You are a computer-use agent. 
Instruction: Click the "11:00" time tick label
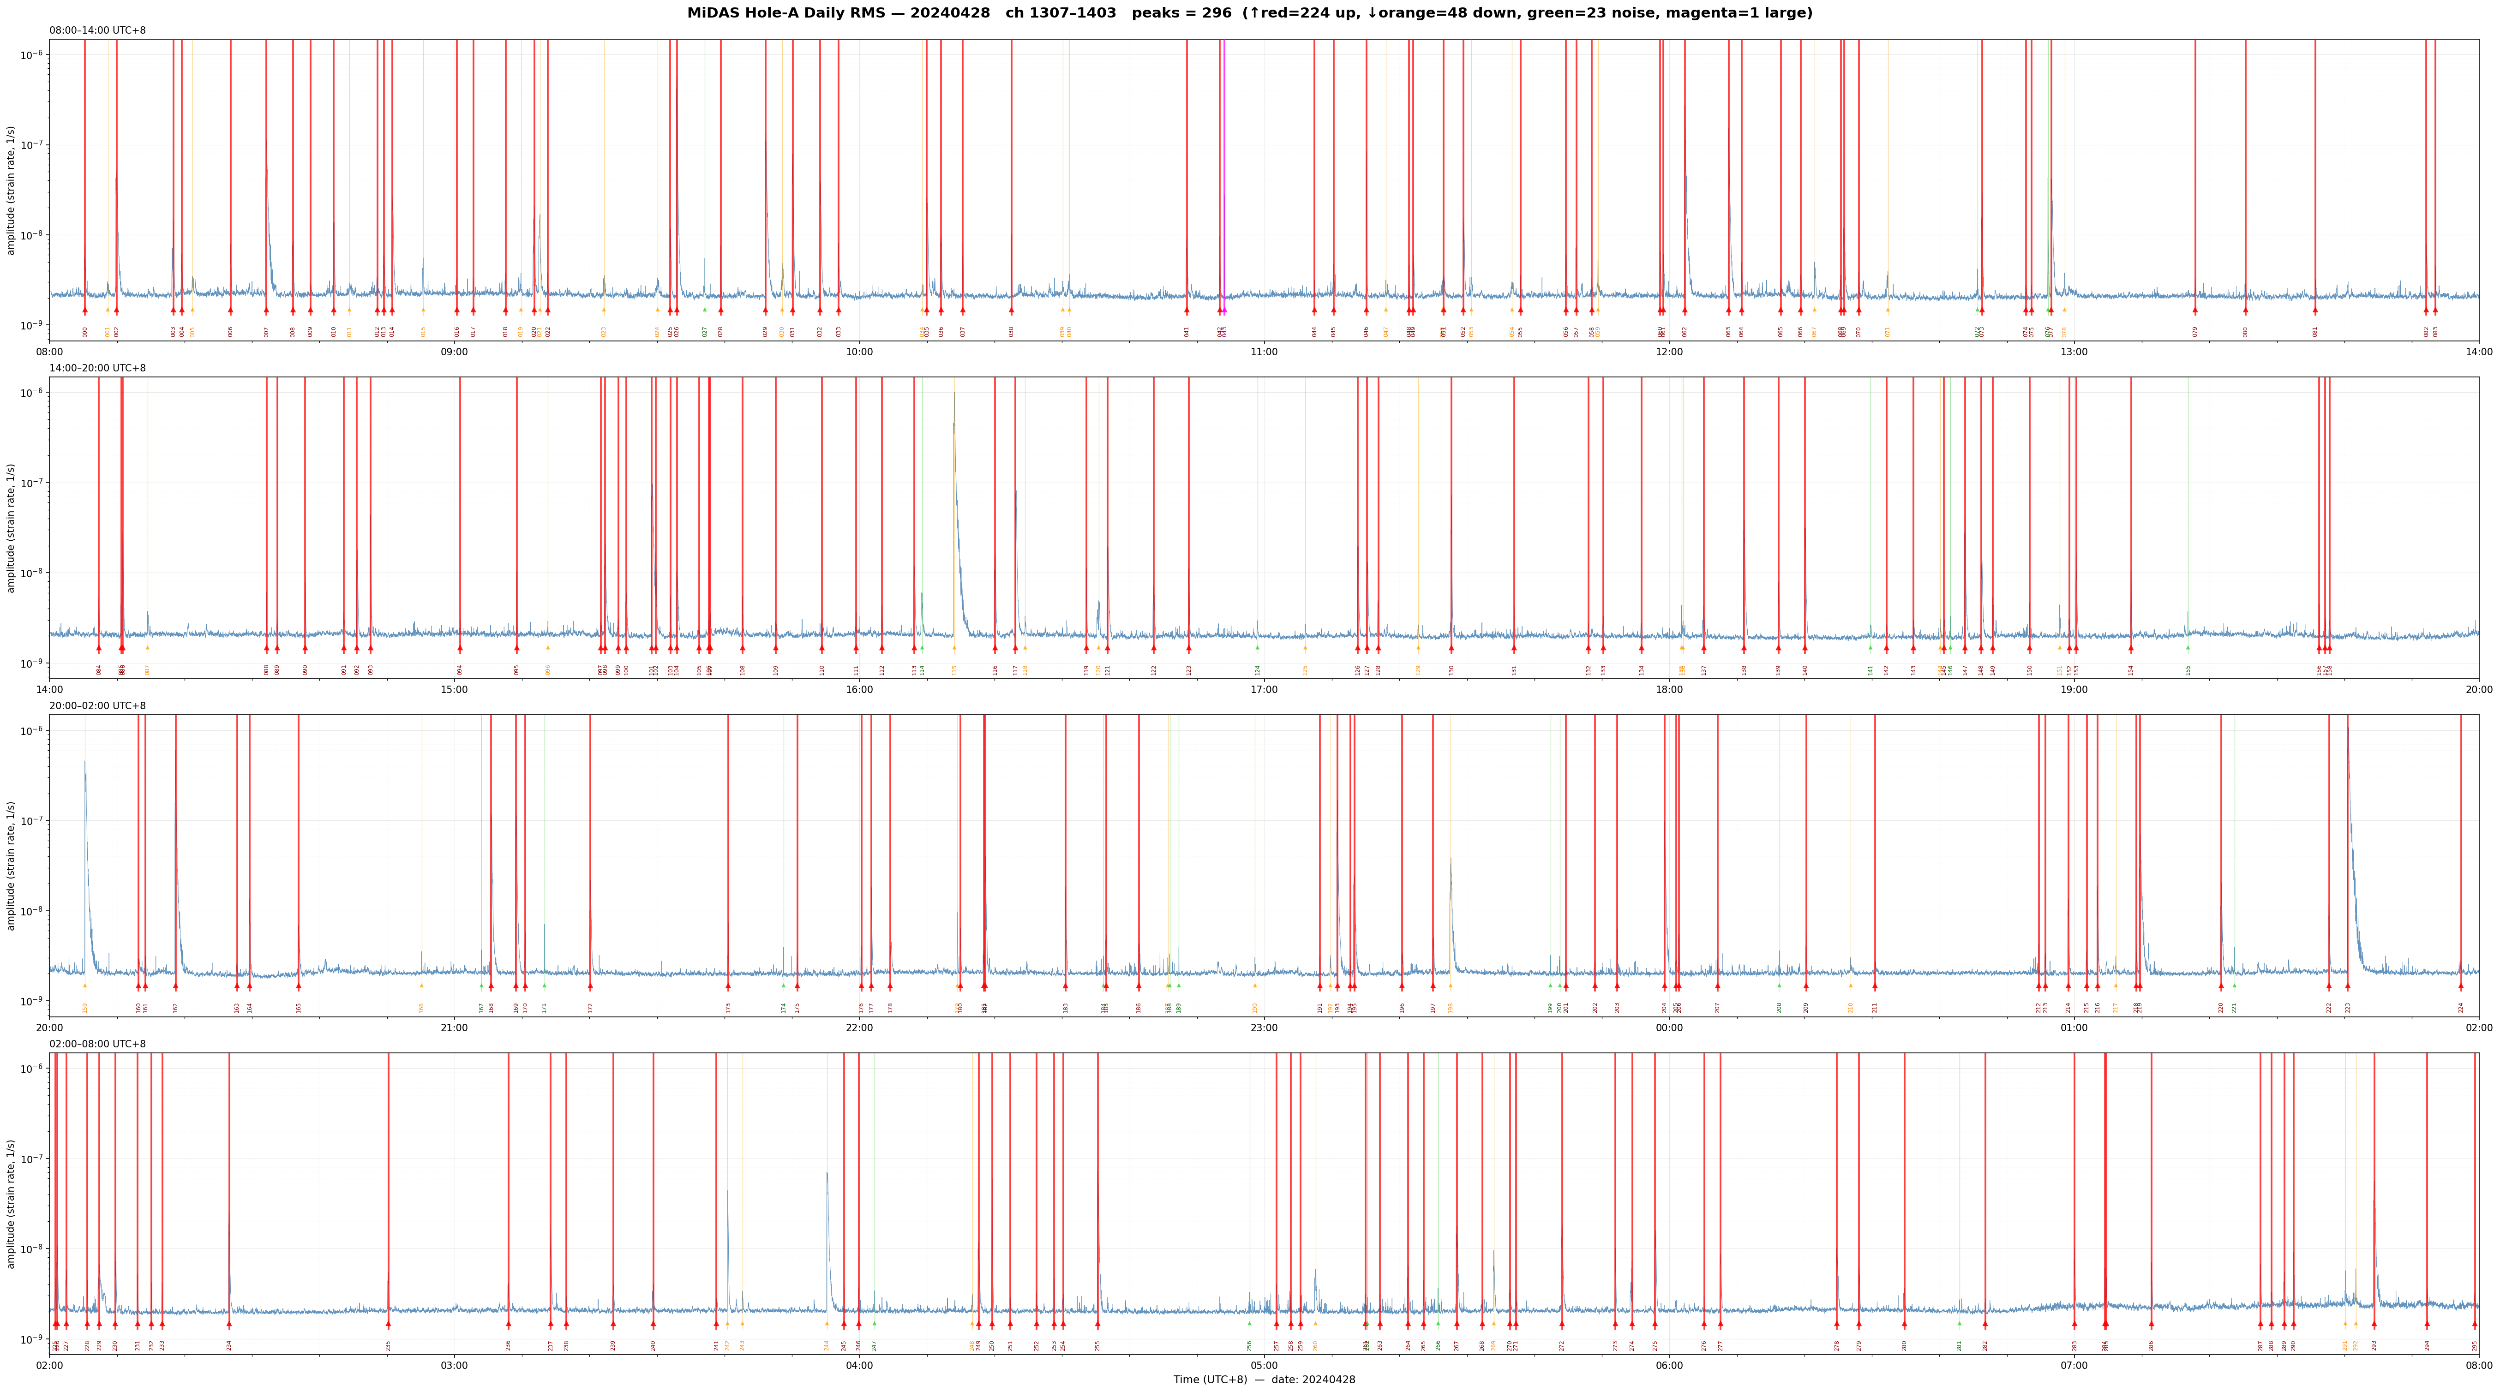click(1264, 352)
